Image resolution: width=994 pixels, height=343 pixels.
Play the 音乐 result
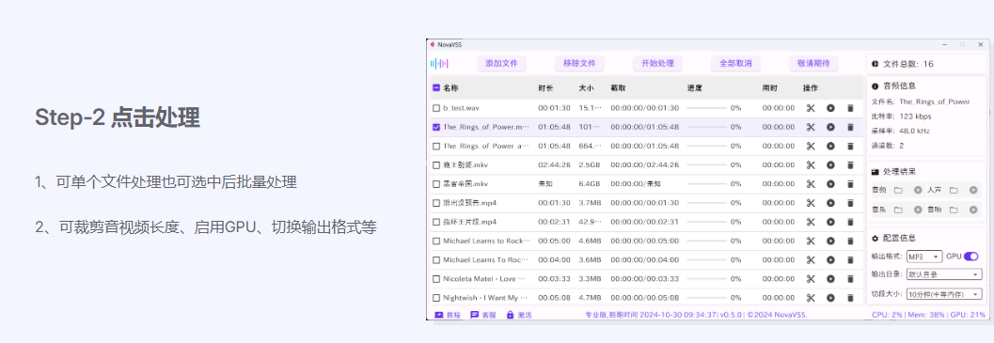tap(917, 210)
